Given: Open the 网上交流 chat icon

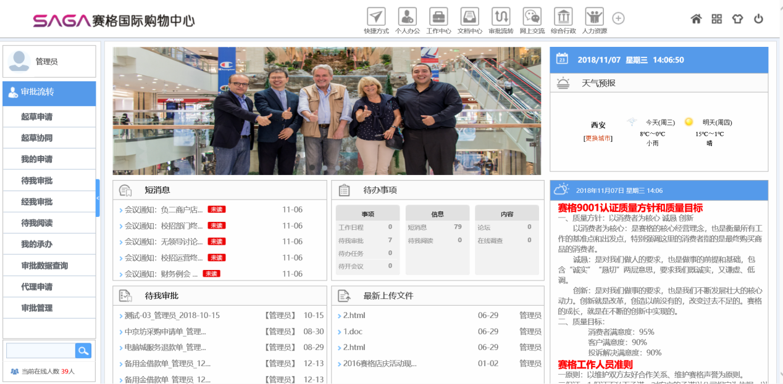Looking at the screenshot, I should [532, 17].
